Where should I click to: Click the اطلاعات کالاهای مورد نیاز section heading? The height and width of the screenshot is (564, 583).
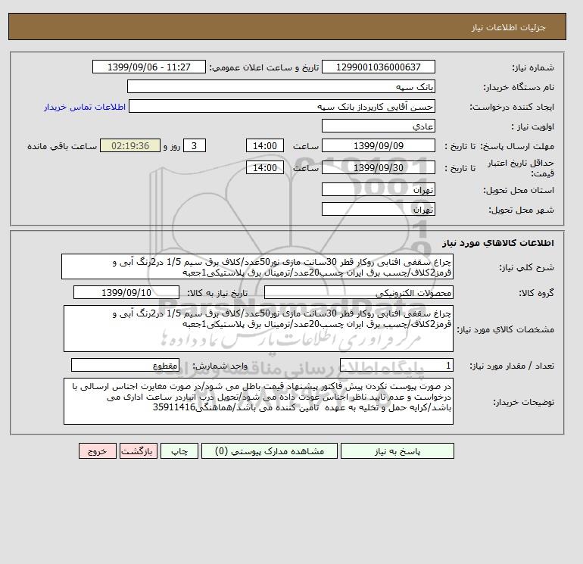498,243
